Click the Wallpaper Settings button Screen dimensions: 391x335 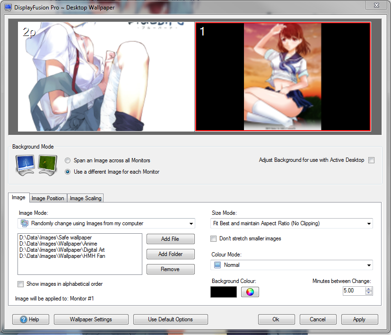91,319
